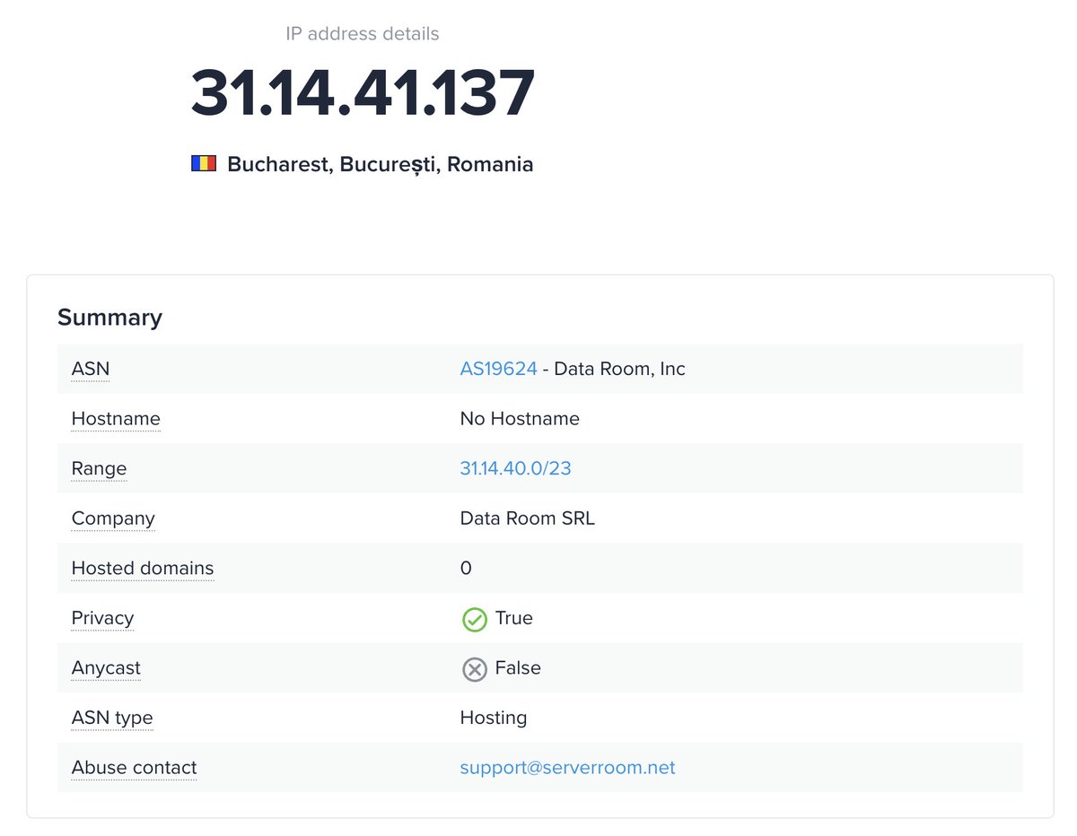Click the Romania flag icon
This screenshot has width=1077, height=836.
pos(204,164)
